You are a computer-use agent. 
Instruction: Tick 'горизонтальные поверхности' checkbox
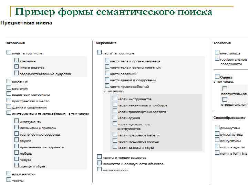(217, 59)
